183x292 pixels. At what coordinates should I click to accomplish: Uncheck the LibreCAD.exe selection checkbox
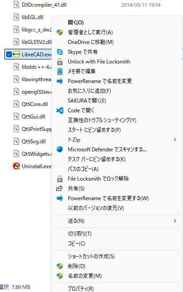coord(9,55)
